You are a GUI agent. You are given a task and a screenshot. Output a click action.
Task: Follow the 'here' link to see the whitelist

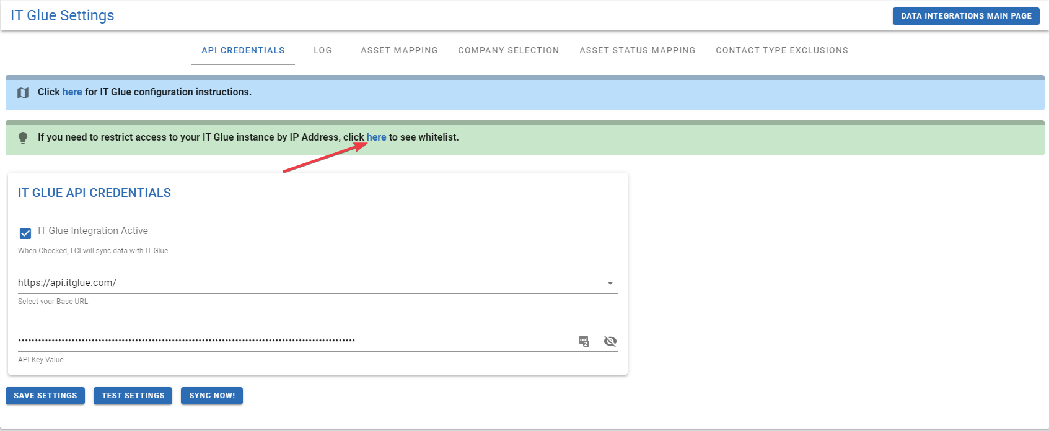[x=376, y=137]
